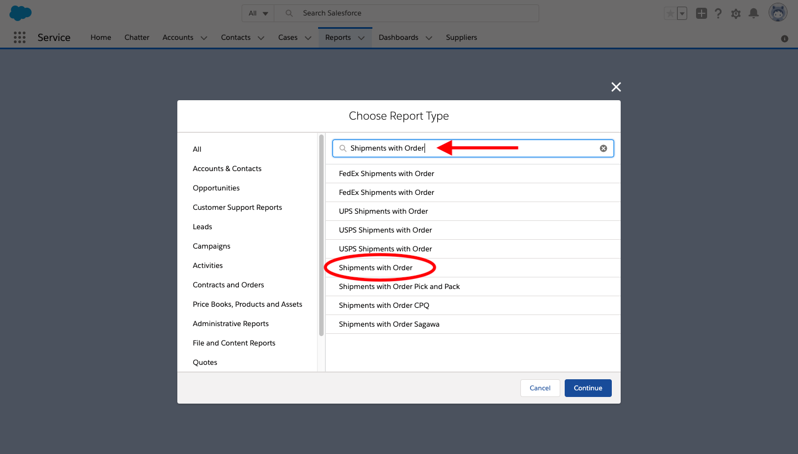798x454 pixels.
Task: Open the All search scope dropdown
Action: 258,13
